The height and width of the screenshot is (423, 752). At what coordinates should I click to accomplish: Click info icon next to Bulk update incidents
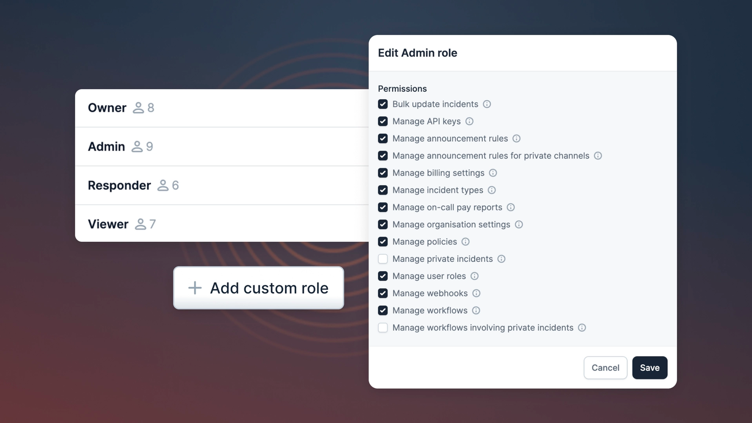487,104
